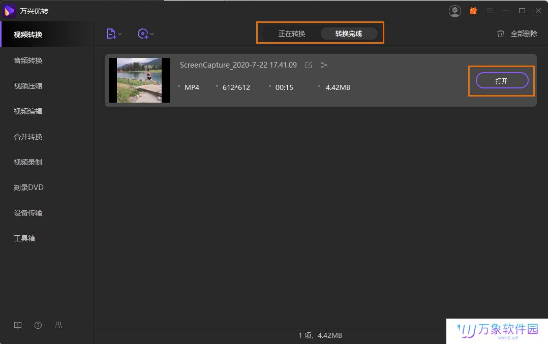The image size is (548, 344).
Task: Open the 音频转换 sidebar section
Action: tap(28, 60)
